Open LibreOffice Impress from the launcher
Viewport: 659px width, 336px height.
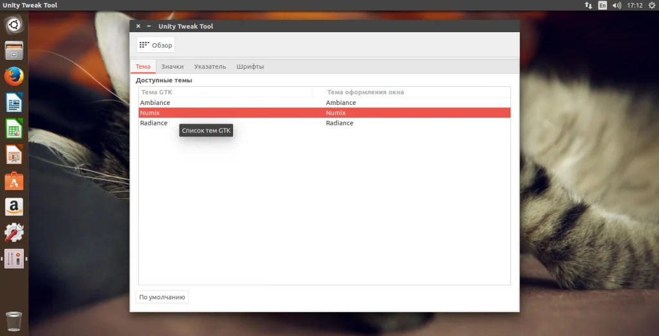(14, 154)
